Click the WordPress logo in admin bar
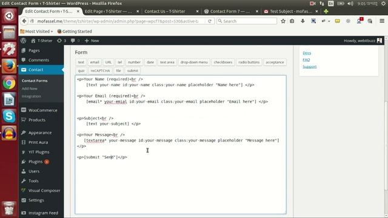The image size is (388, 218). pyautogui.click(x=23, y=41)
